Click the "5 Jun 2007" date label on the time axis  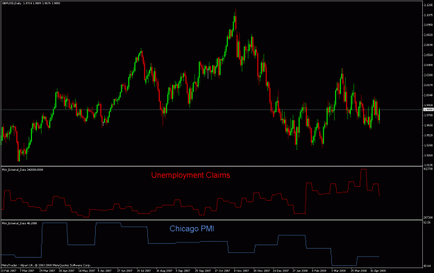pyautogui.click(x=104, y=270)
